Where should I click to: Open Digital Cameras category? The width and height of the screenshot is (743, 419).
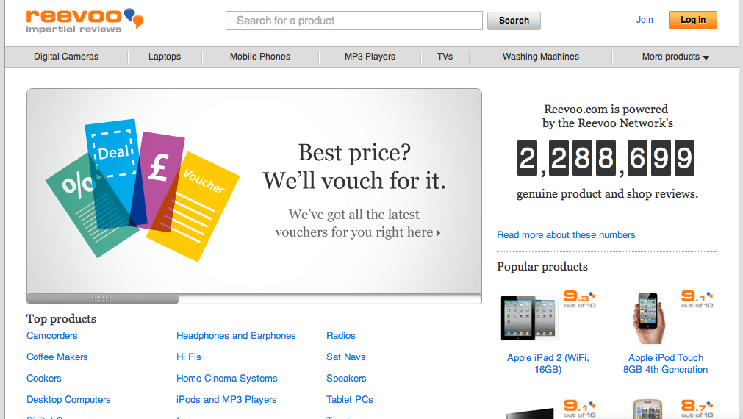[66, 57]
